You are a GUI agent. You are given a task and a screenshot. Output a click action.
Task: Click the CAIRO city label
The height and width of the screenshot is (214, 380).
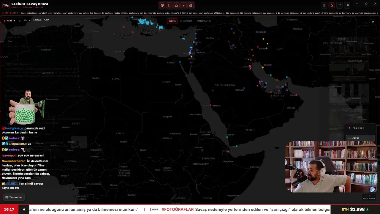[x=171, y=63]
